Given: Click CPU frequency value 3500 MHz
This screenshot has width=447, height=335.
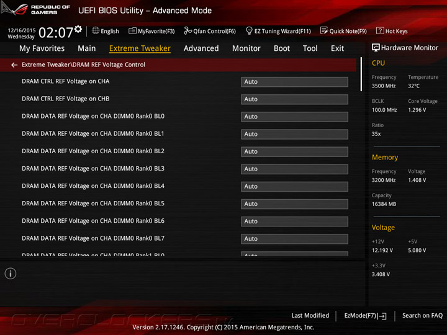Looking at the screenshot, I should coord(384,86).
